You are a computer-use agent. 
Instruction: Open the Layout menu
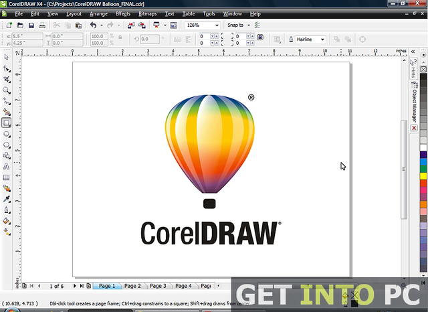(x=74, y=14)
